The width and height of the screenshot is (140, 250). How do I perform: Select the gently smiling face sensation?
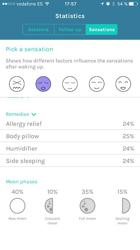pyautogui.click(x=97, y=84)
